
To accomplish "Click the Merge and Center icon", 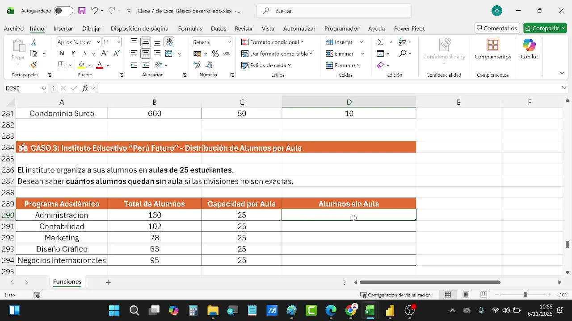I will (169, 53).
